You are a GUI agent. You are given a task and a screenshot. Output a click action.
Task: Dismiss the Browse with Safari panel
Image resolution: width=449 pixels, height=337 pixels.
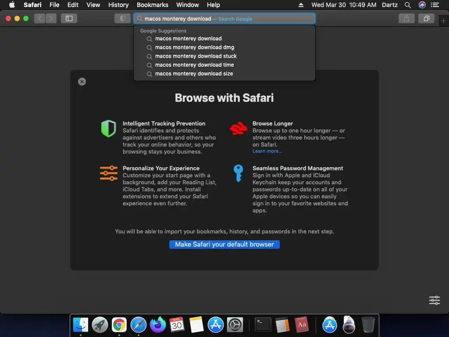pyautogui.click(x=82, y=82)
